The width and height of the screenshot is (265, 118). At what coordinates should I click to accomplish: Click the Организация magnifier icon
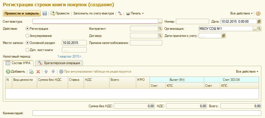point(259,29)
